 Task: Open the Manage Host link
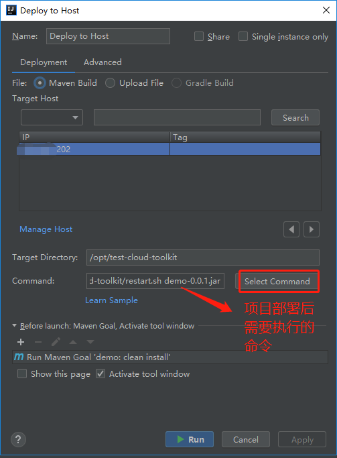46,229
